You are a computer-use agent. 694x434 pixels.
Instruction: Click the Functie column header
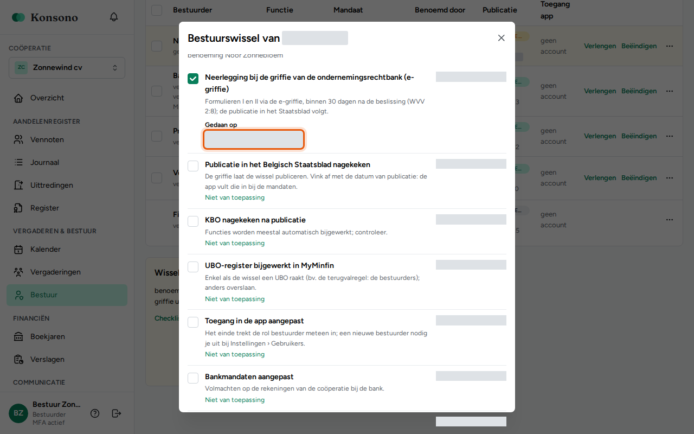280,10
